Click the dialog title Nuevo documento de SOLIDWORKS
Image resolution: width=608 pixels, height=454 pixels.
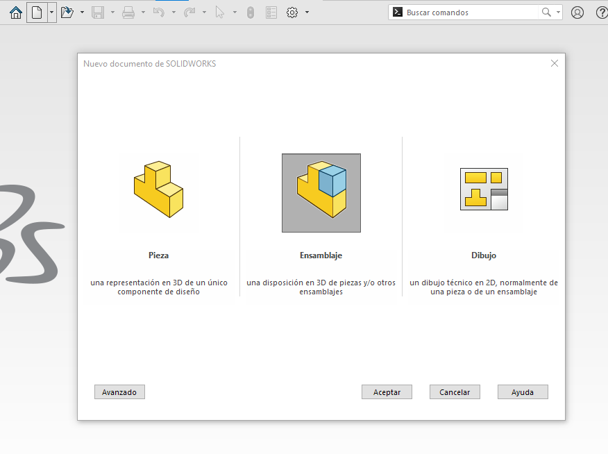pyautogui.click(x=150, y=64)
